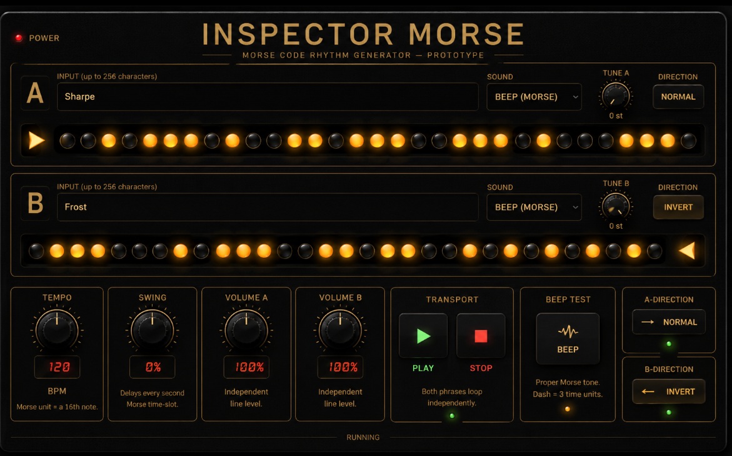Click the Tune A '0 st' value
The width and height of the screenshot is (732, 456).
coord(616,116)
